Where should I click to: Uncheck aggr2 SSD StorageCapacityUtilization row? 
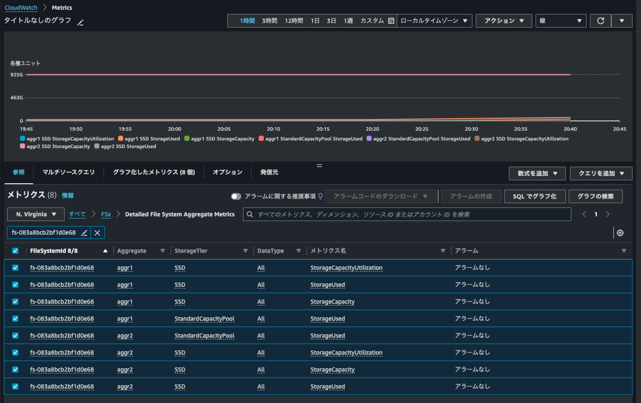(x=15, y=352)
